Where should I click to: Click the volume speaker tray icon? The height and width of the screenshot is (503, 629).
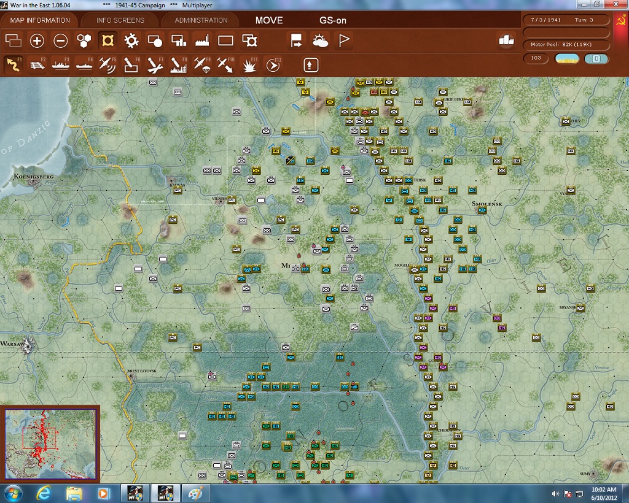click(x=555, y=494)
